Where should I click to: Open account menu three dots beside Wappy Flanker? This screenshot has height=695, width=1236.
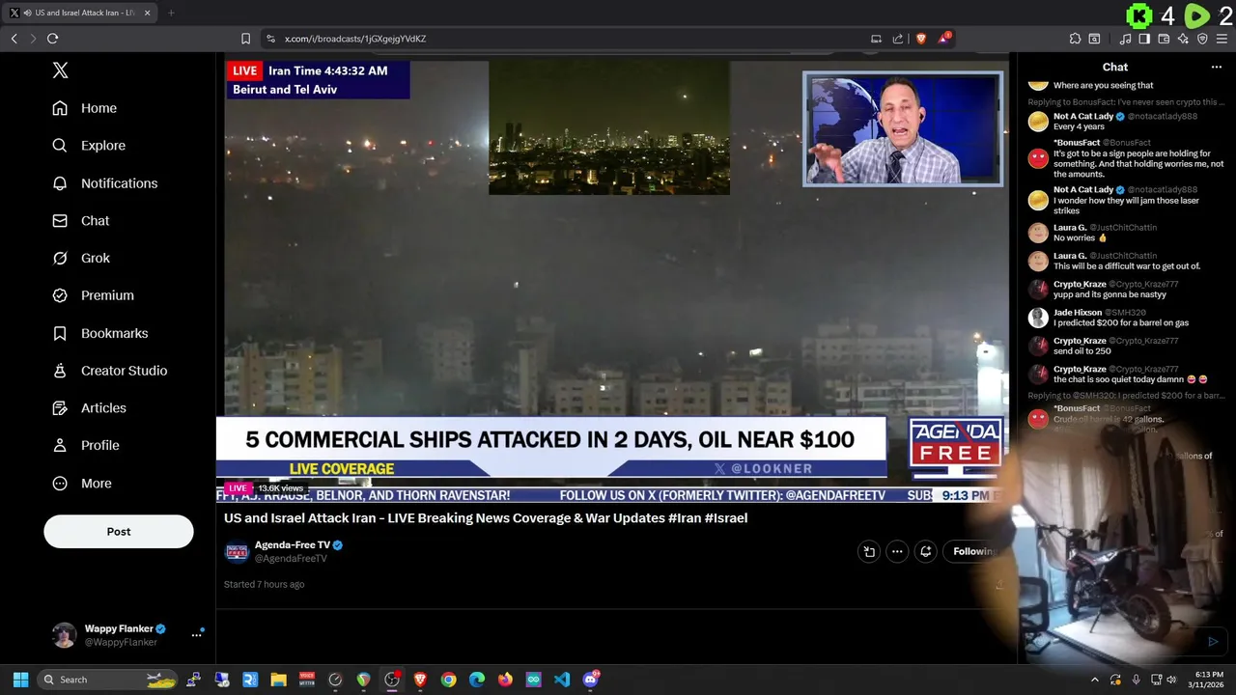click(197, 635)
